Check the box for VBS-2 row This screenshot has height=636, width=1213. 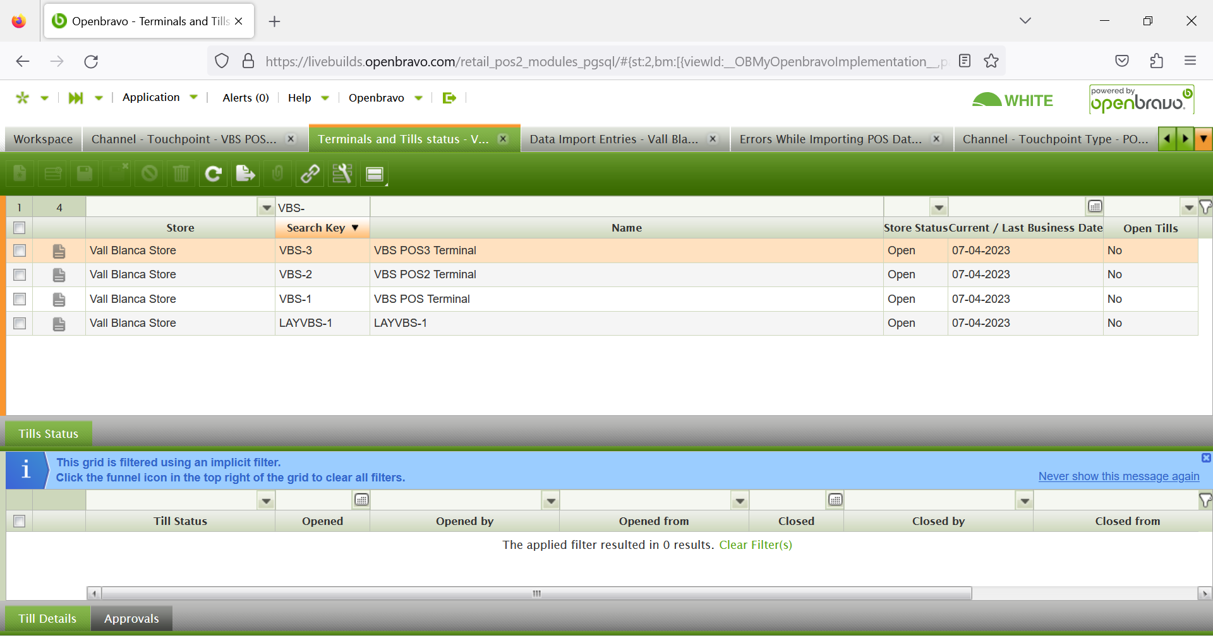coord(20,275)
